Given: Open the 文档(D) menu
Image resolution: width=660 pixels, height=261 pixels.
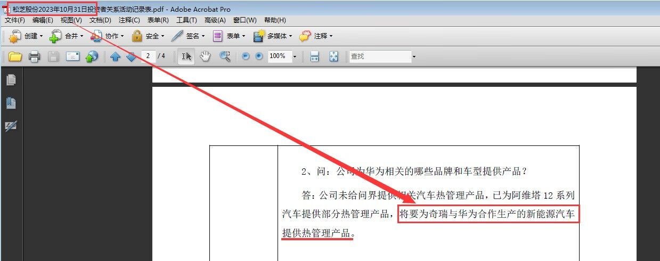Looking at the screenshot, I should point(100,20).
